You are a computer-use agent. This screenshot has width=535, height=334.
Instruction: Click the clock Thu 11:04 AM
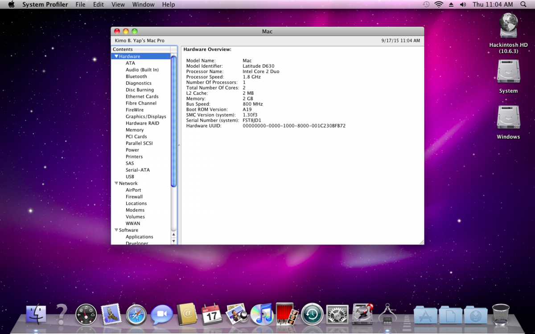point(493,4)
